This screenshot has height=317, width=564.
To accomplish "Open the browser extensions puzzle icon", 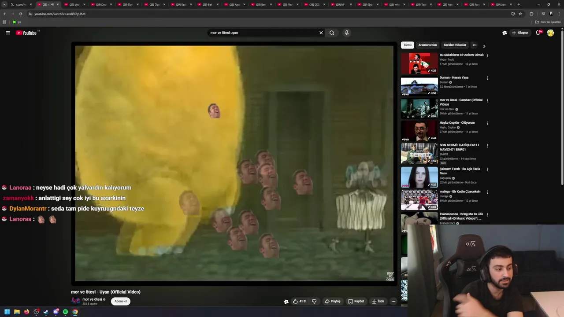I will 531,14.
